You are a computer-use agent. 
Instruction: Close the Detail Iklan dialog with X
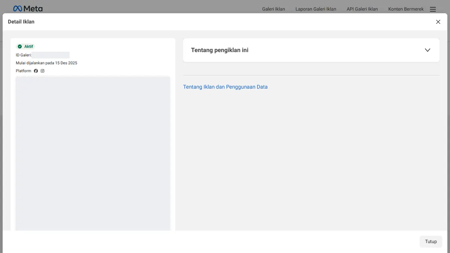point(438,22)
